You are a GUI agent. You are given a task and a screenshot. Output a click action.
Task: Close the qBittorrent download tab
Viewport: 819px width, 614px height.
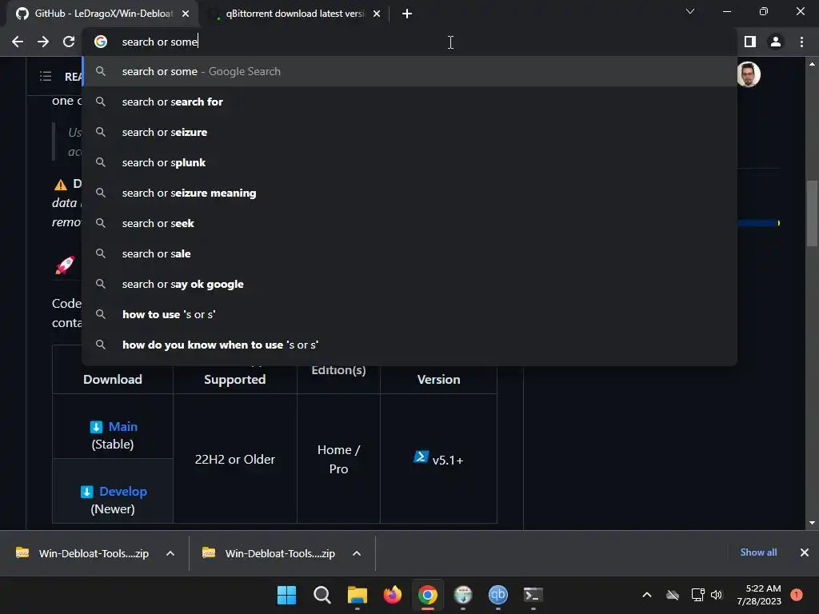click(377, 14)
